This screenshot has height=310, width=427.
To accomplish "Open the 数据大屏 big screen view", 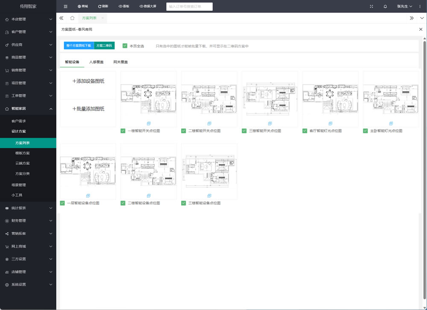I will coord(148,6).
